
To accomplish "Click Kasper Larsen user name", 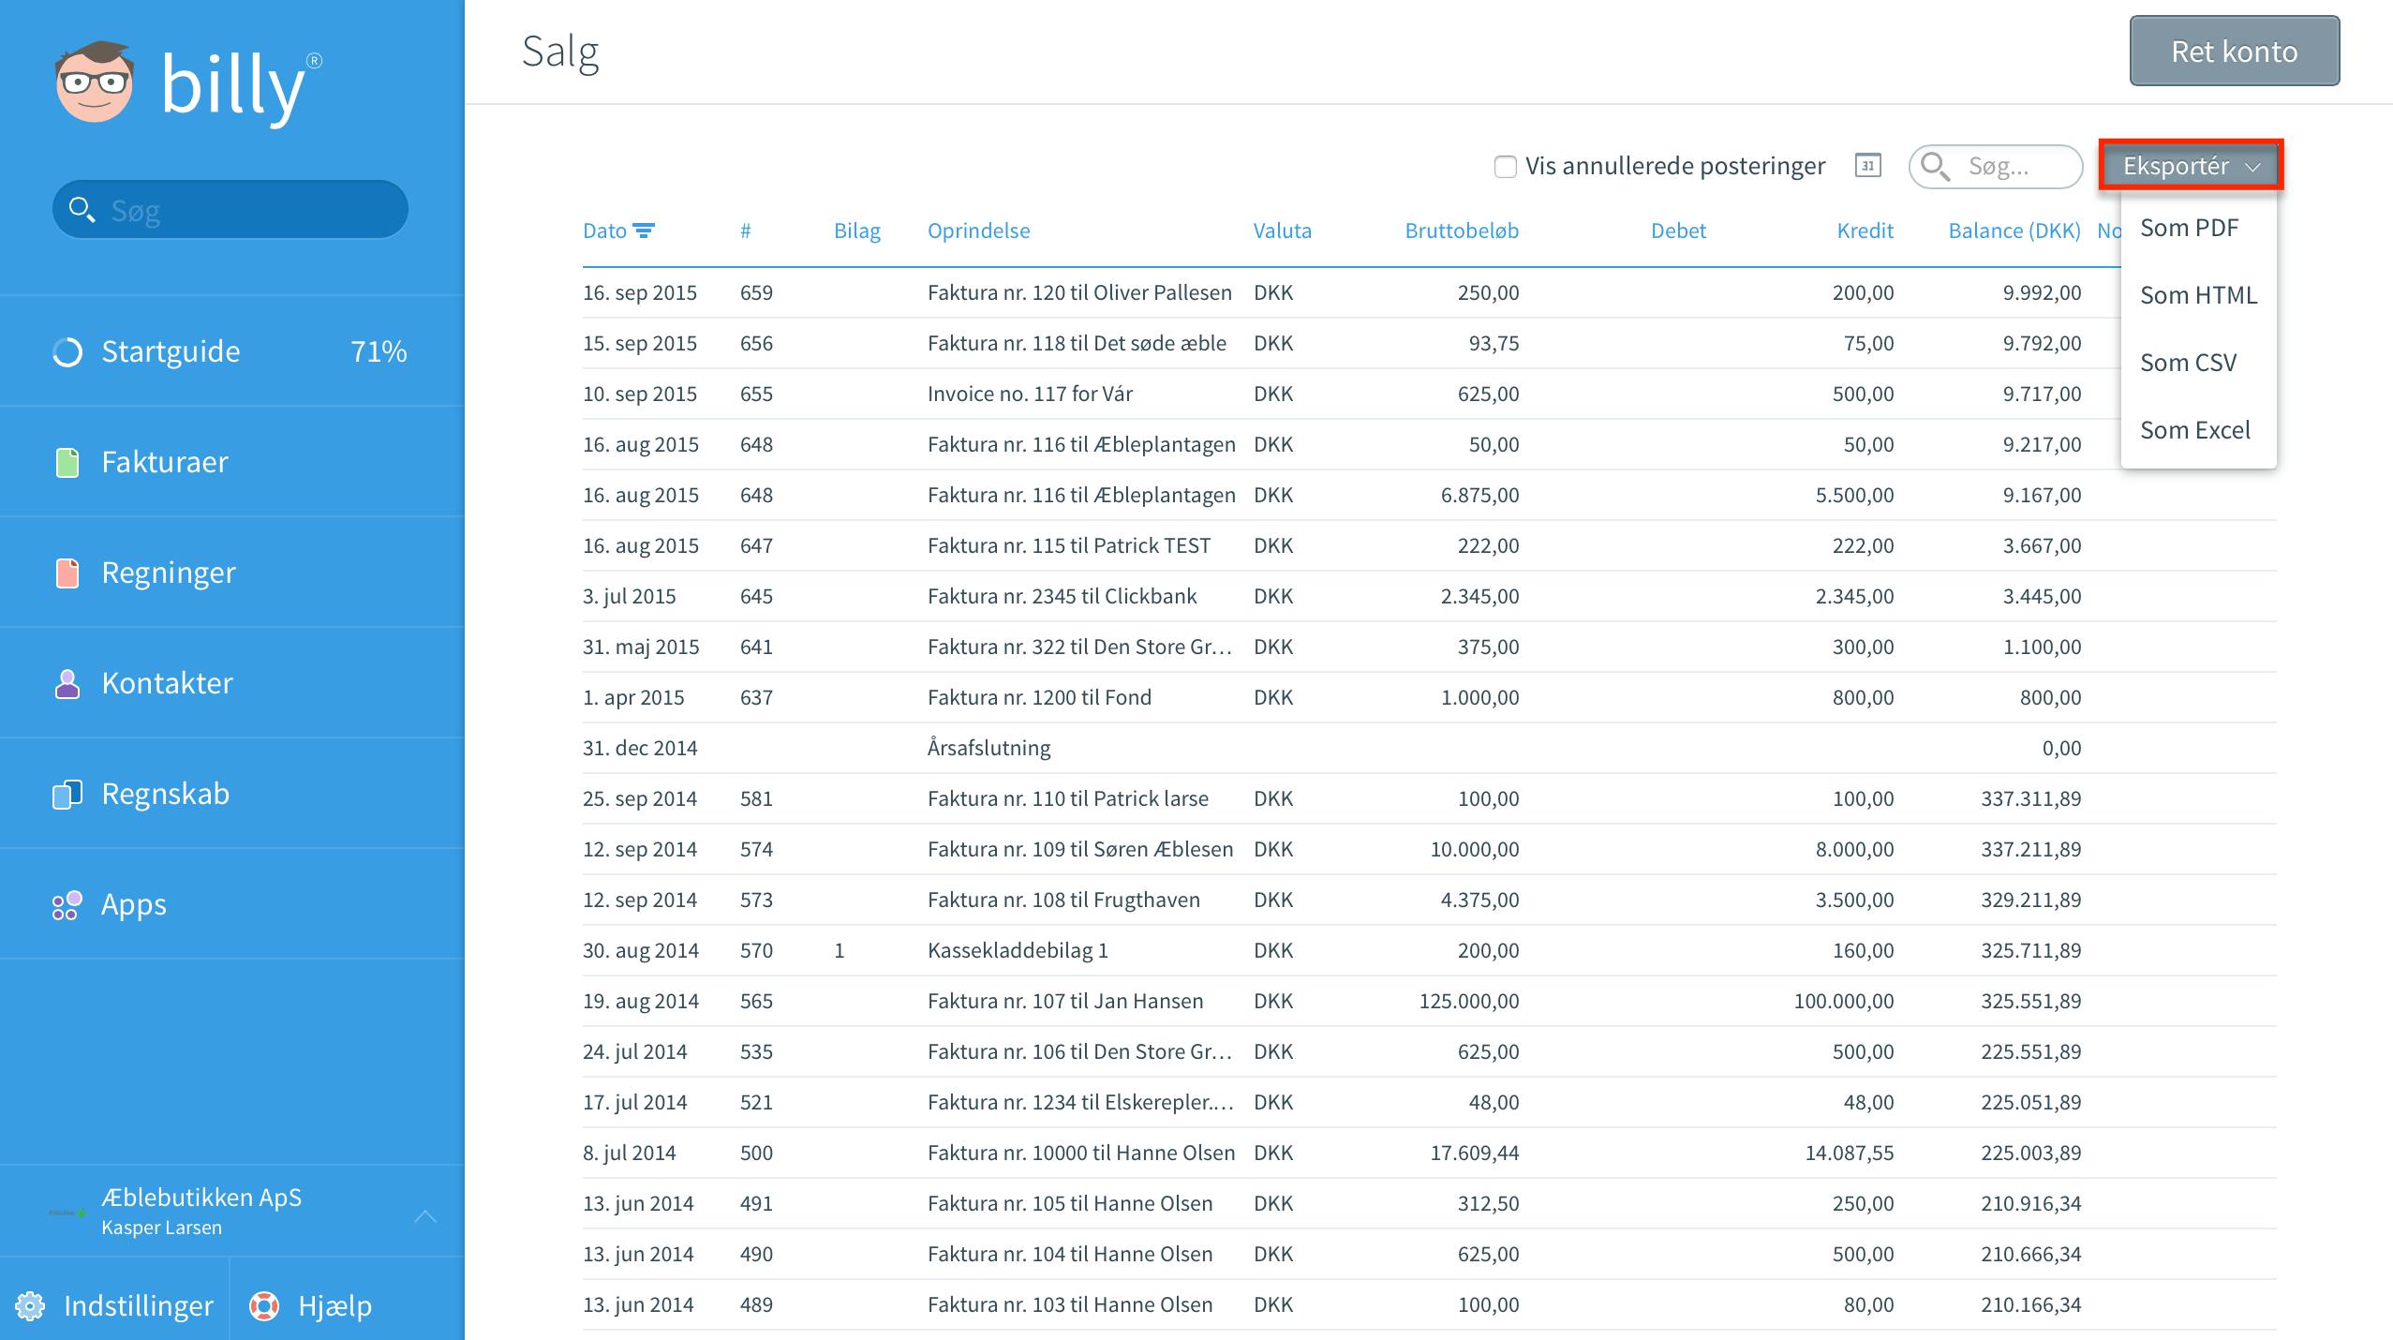I will [x=161, y=1228].
